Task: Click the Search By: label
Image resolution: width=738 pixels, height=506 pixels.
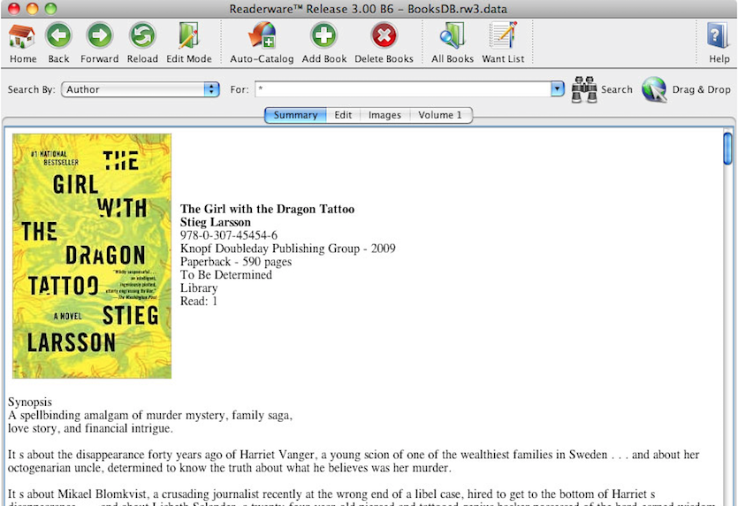Action: (31, 89)
